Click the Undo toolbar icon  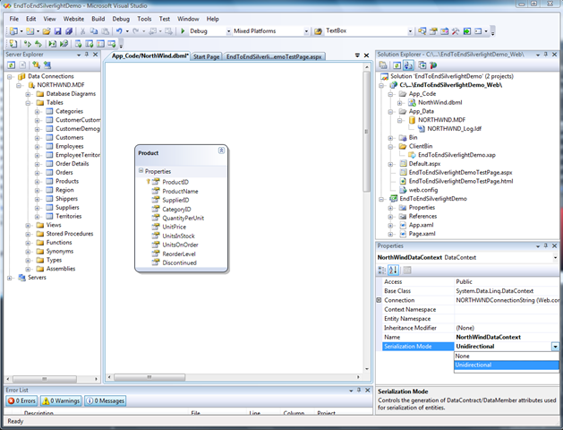[x=119, y=30]
